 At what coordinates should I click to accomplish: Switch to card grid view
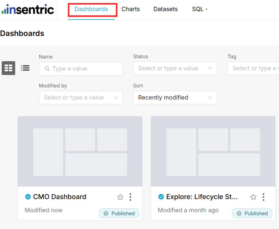tap(8, 68)
